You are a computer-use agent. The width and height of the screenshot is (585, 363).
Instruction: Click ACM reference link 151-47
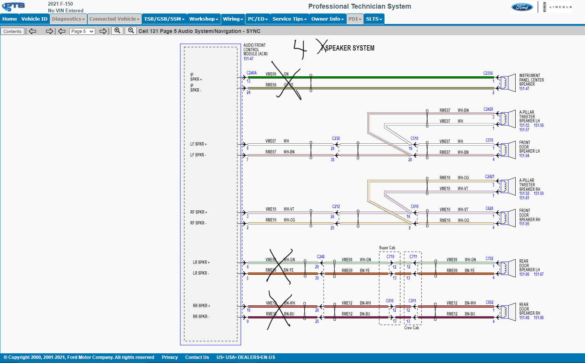[248, 59]
